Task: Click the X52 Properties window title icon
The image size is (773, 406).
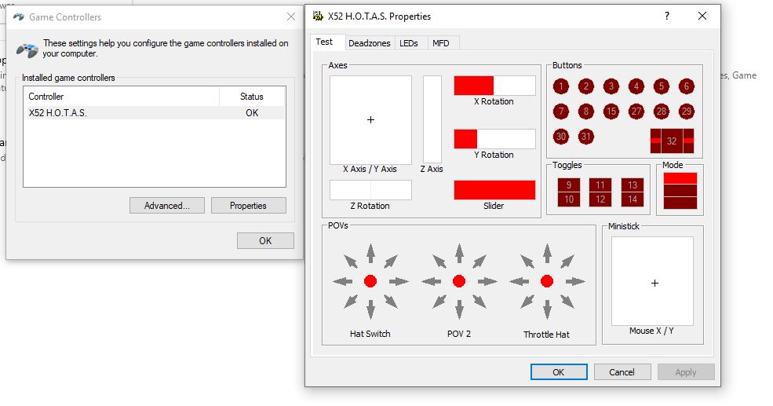Action: (x=318, y=16)
